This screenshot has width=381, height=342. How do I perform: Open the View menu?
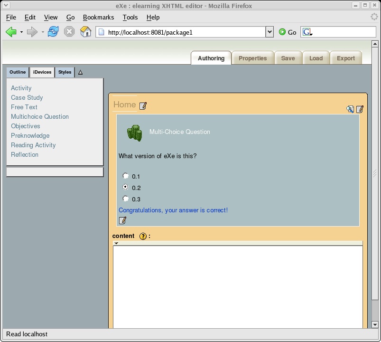tap(51, 17)
